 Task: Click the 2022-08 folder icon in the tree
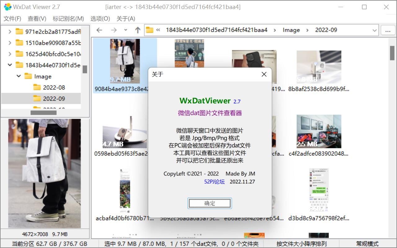click(37, 87)
